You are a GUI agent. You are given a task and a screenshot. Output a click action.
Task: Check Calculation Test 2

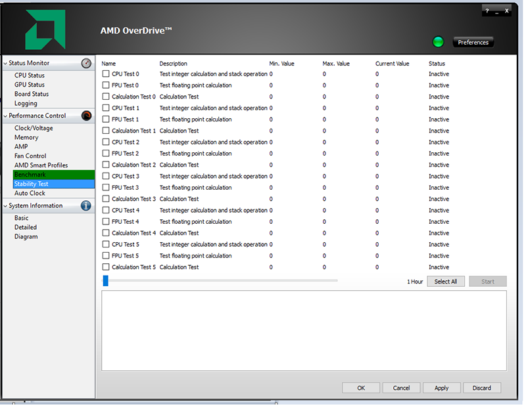click(106, 165)
